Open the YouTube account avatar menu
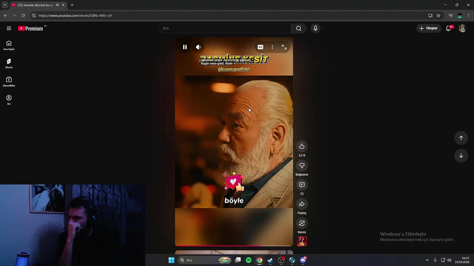This screenshot has height=266, width=474. 462,28
